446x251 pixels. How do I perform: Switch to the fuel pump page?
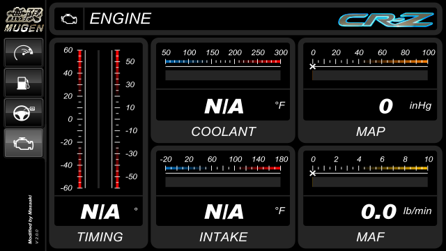pos(24,83)
